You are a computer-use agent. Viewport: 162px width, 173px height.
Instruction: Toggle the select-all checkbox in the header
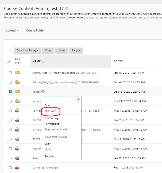8,61
